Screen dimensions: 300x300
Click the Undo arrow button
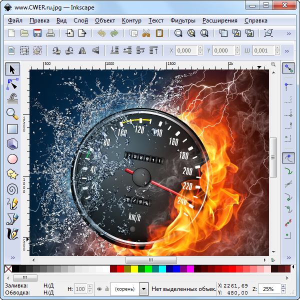tap(101, 33)
